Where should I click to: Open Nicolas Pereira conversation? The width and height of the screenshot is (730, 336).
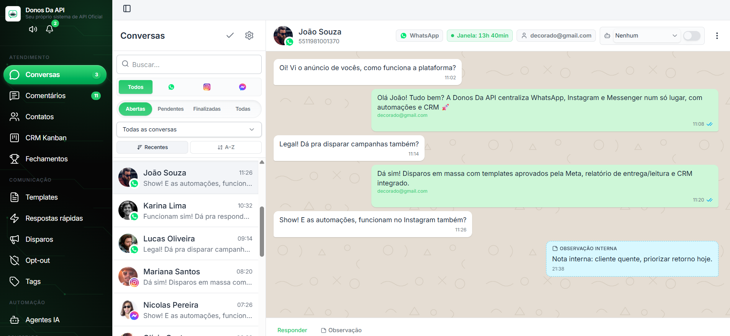point(185,310)
